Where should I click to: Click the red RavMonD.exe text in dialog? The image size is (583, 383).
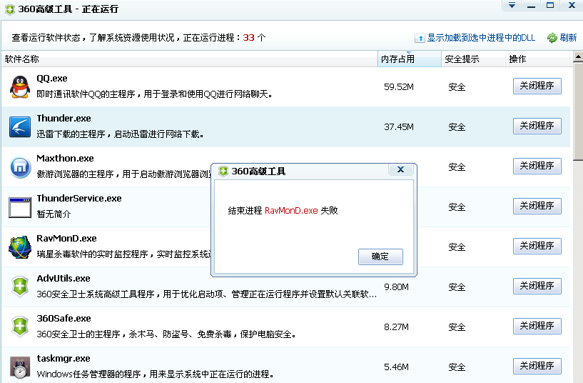[291, 211]
